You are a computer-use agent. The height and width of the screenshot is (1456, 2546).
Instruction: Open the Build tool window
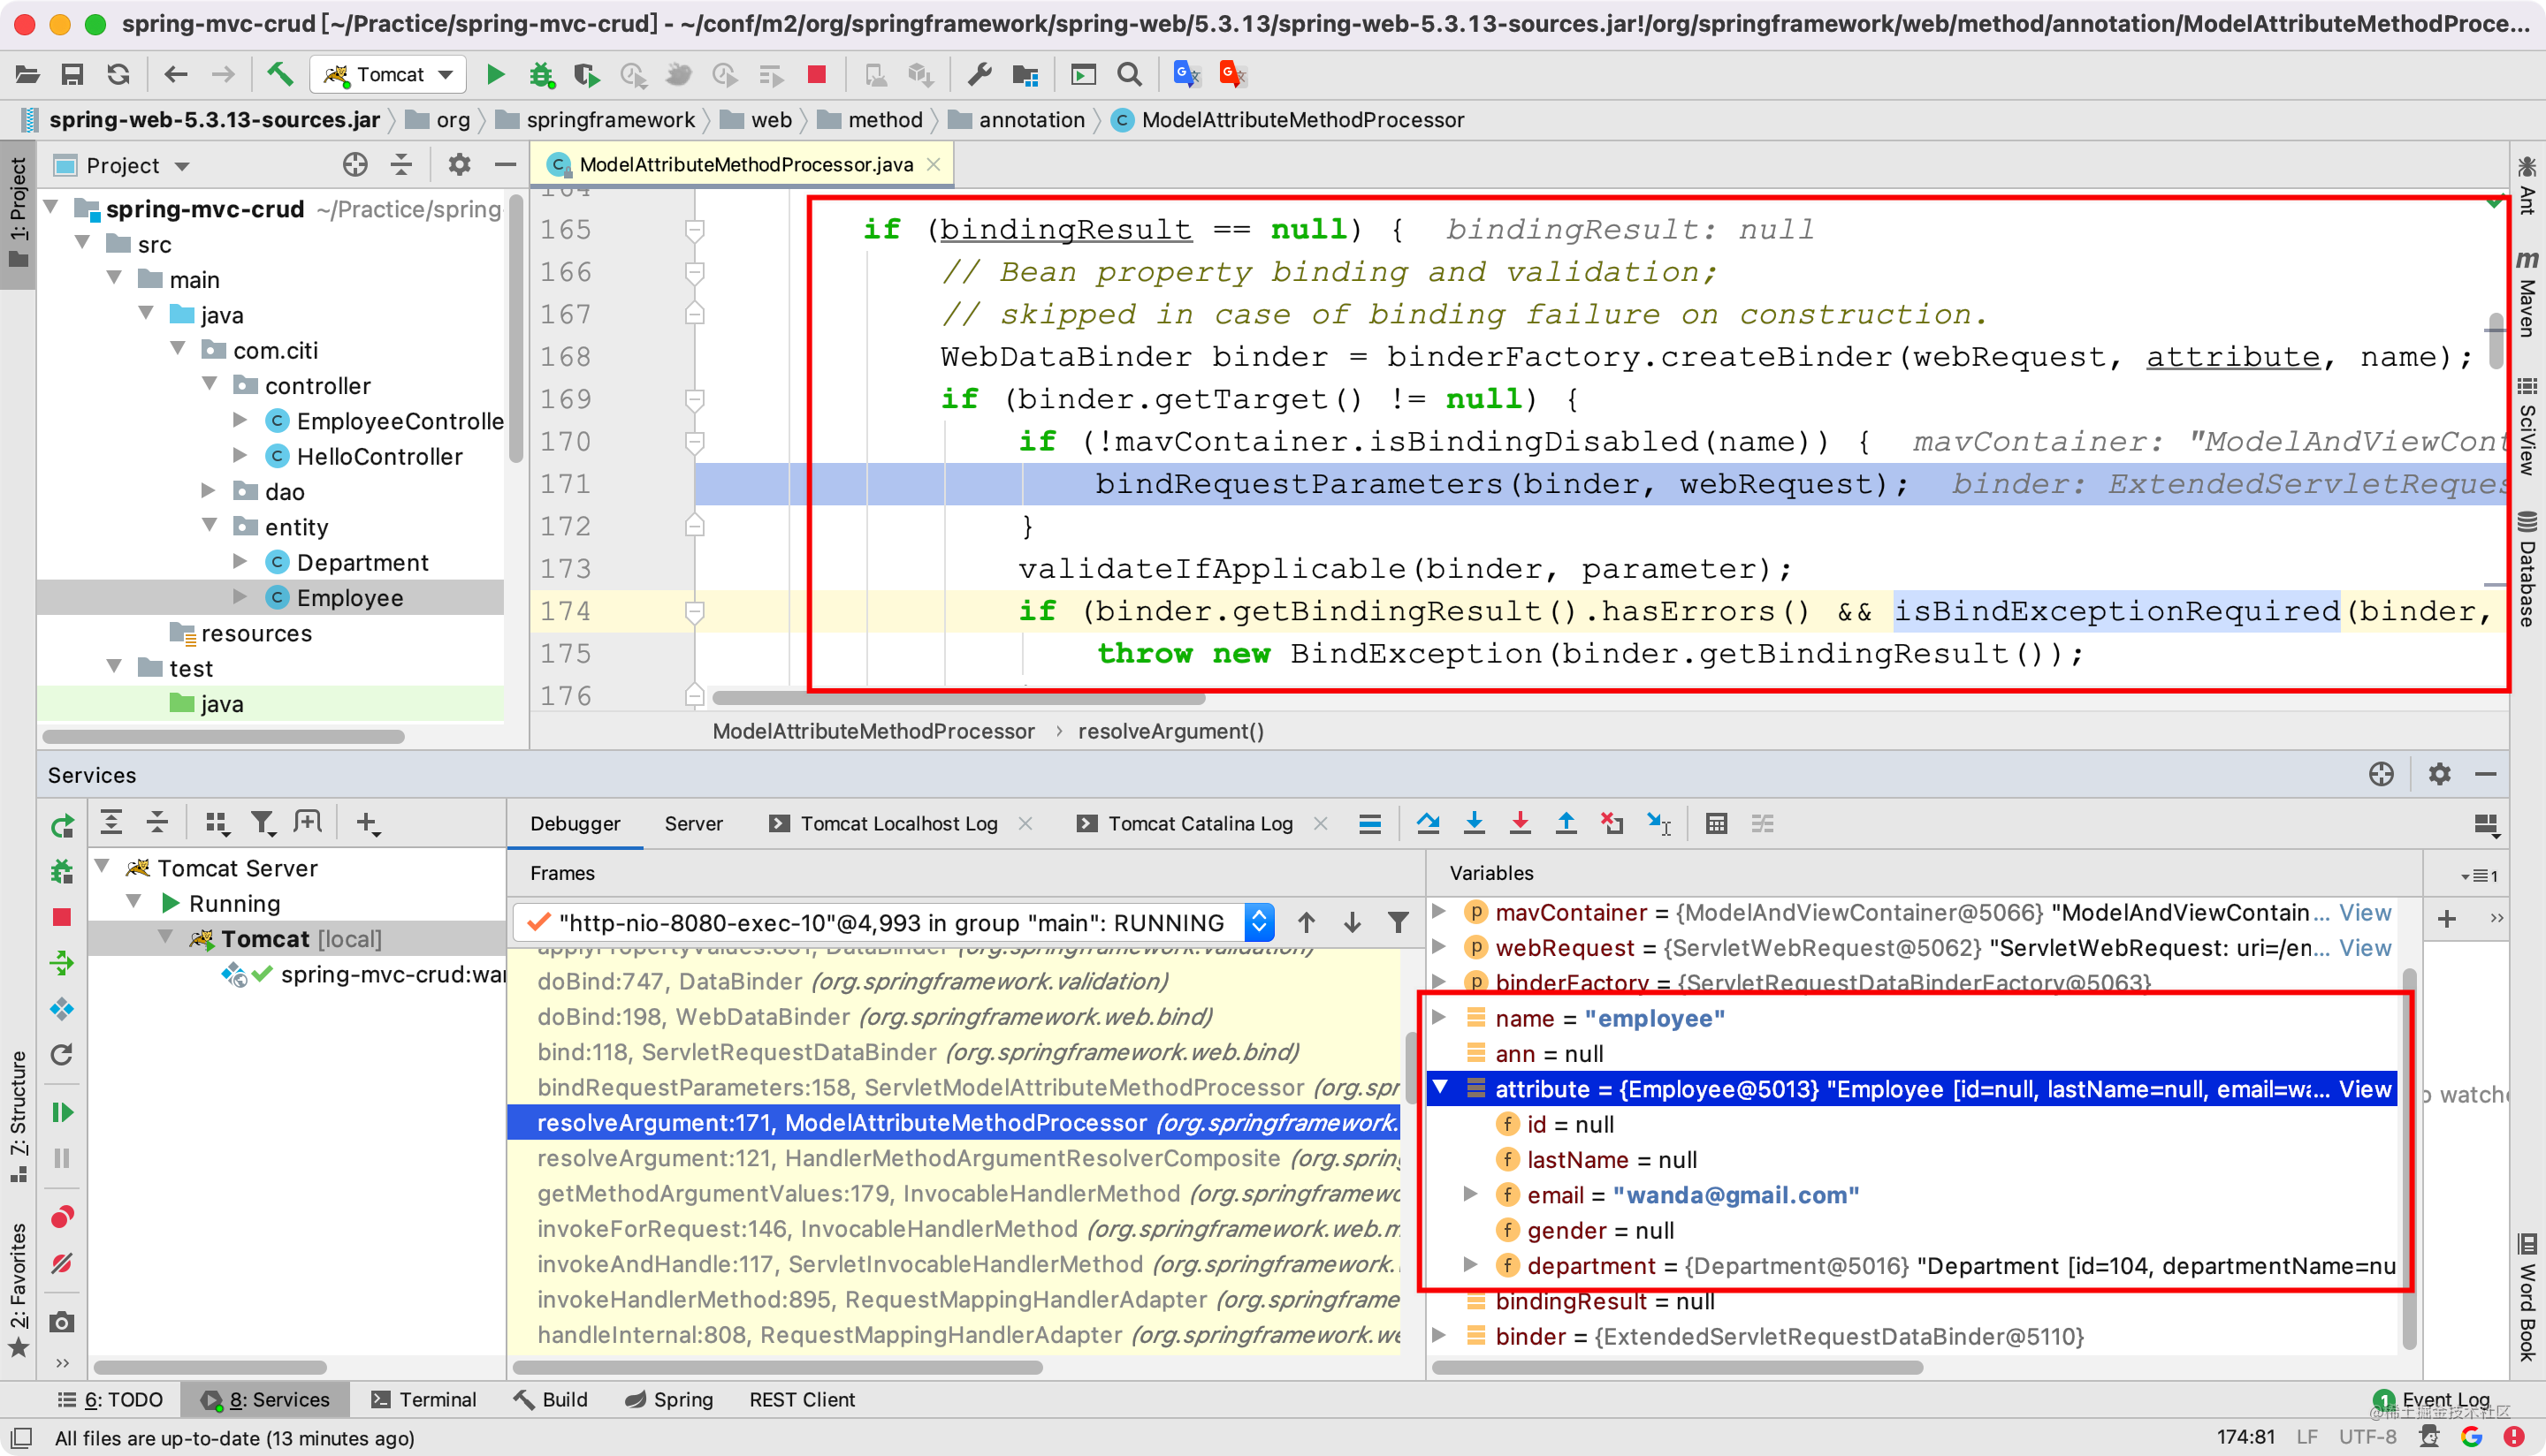pyautogui.click(x=552, y=1400)
